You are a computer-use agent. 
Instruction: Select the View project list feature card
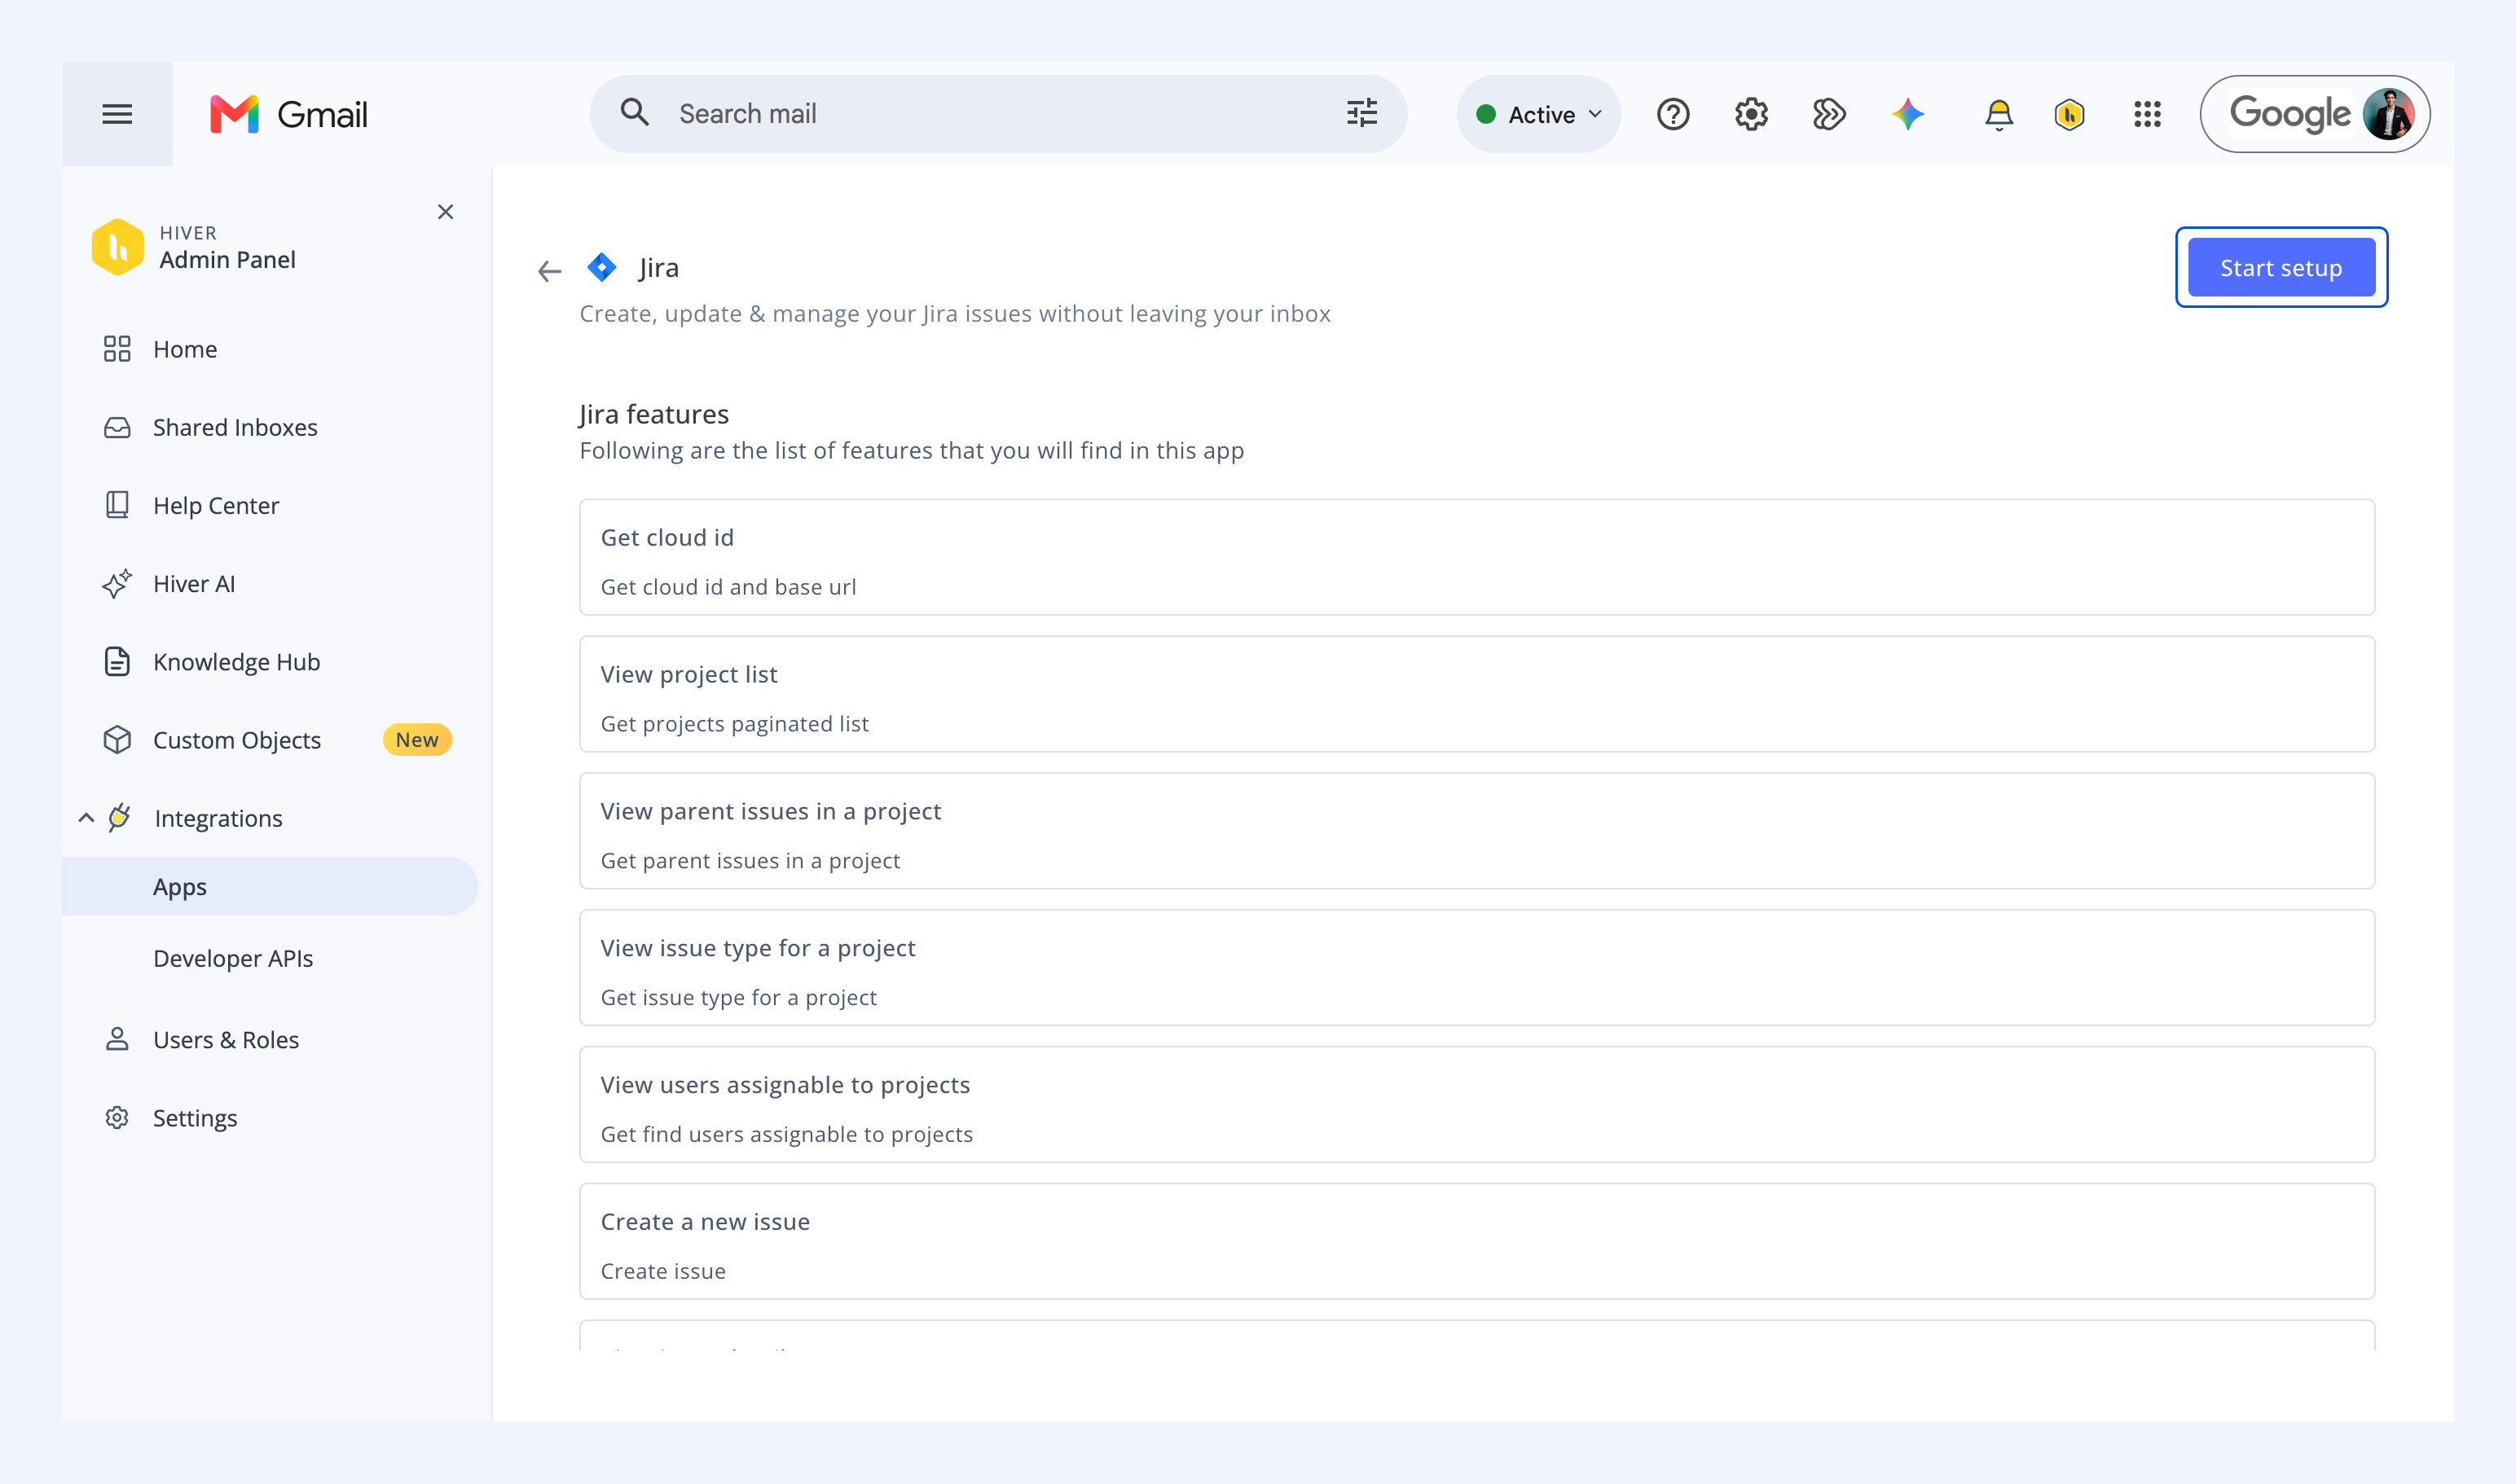(1476, 694)
